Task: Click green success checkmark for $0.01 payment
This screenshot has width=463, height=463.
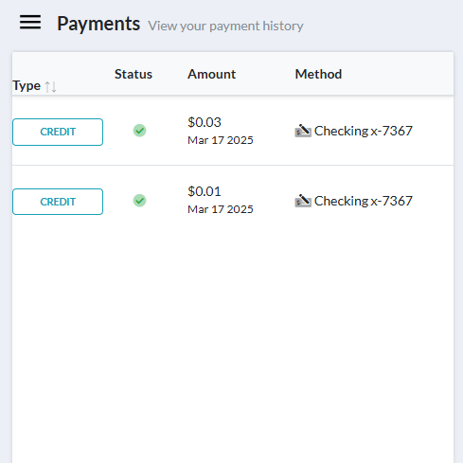Action: click(139, 201)
